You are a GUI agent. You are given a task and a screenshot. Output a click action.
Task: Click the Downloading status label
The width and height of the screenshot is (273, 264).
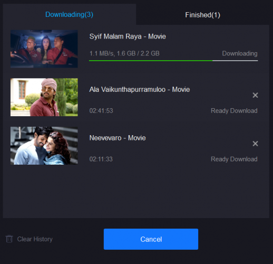240,53
